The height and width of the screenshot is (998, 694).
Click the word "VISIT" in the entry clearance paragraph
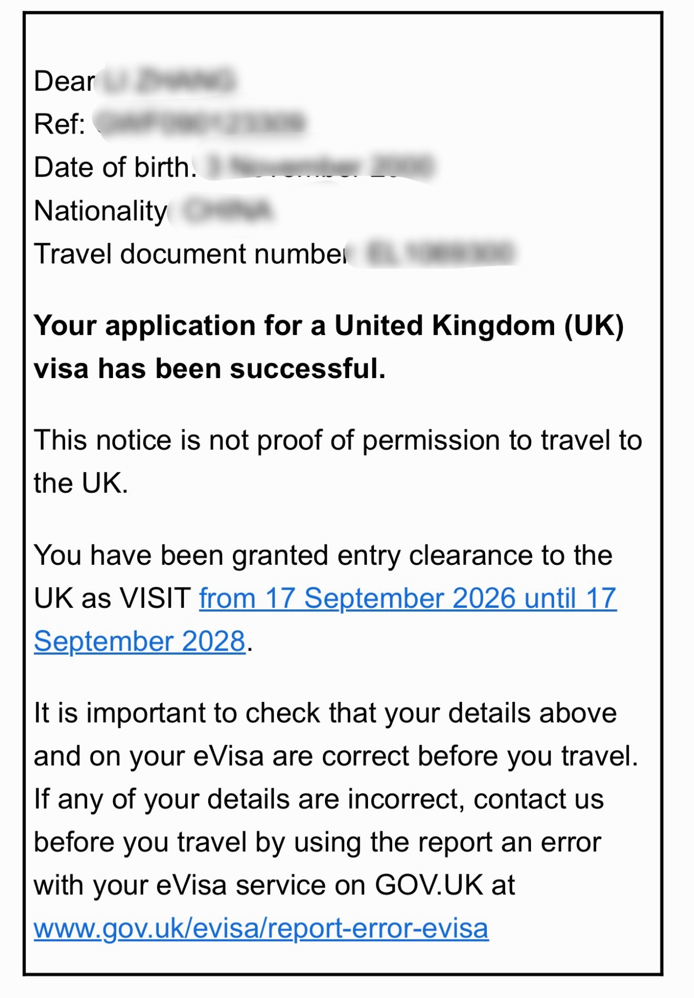click(x=156, y=598)
